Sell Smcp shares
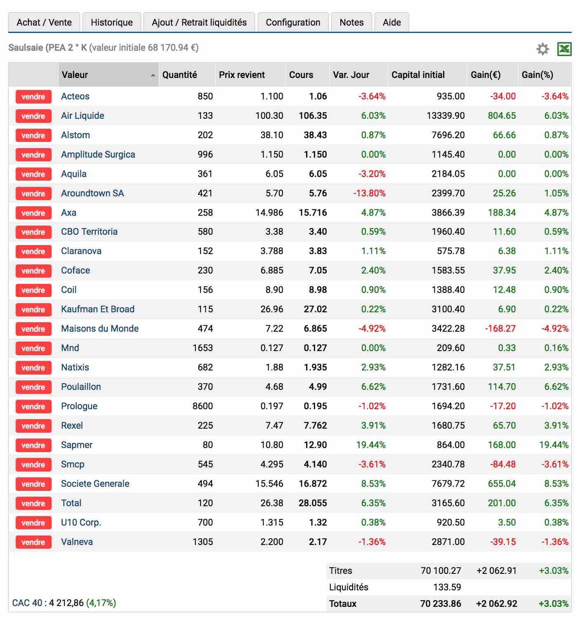The height and width of the screenshot is (618, 580). click(x=33, y=465)
